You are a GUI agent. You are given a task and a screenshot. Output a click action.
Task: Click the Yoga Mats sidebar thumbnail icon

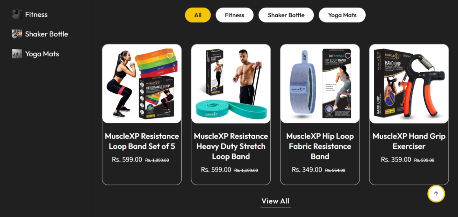coord(17,54)
